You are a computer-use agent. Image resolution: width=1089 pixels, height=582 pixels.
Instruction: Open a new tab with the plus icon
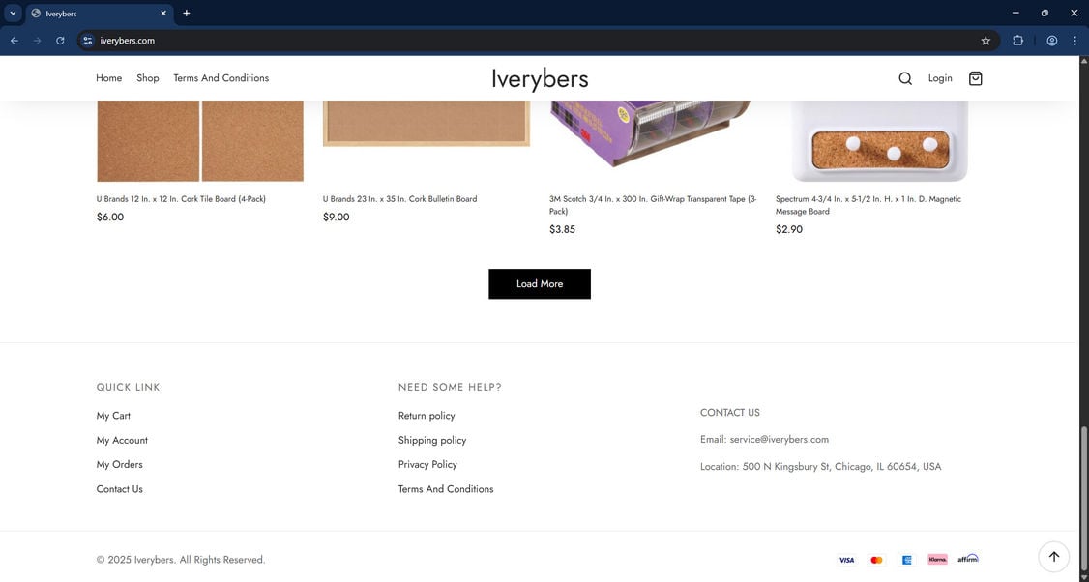186,14
